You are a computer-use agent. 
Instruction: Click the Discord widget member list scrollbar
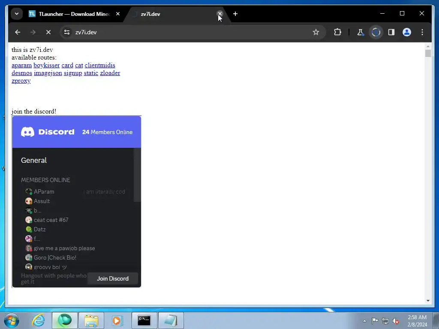click(137, 175)
